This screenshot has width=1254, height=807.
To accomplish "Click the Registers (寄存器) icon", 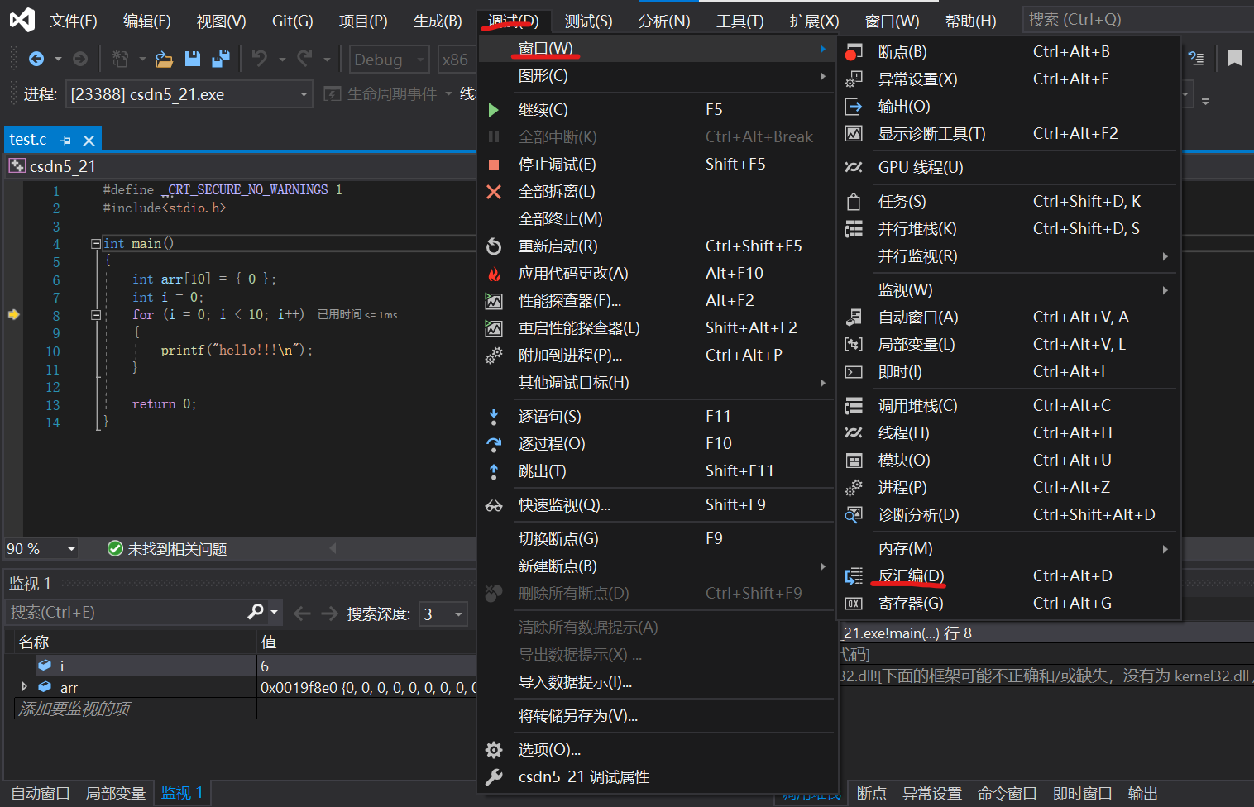I will coord(853,604).
